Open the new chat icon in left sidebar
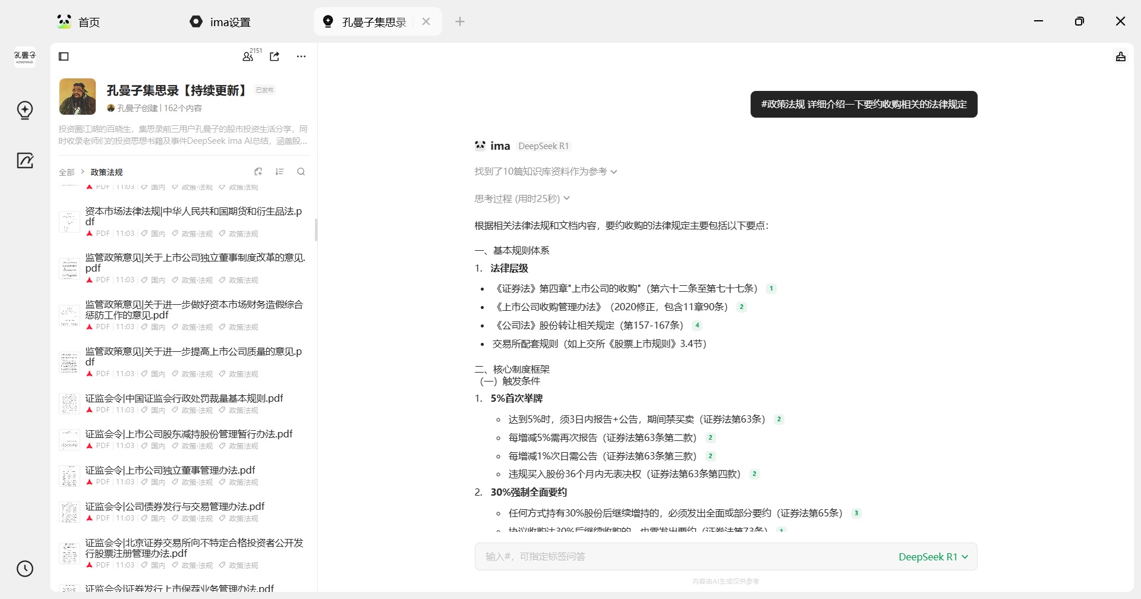 [x=25, y=110]
